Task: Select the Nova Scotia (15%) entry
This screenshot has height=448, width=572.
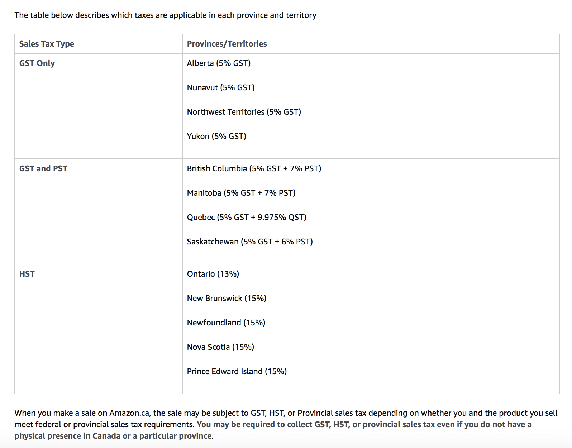Action: pyautogui.click(x=220, y=347)
